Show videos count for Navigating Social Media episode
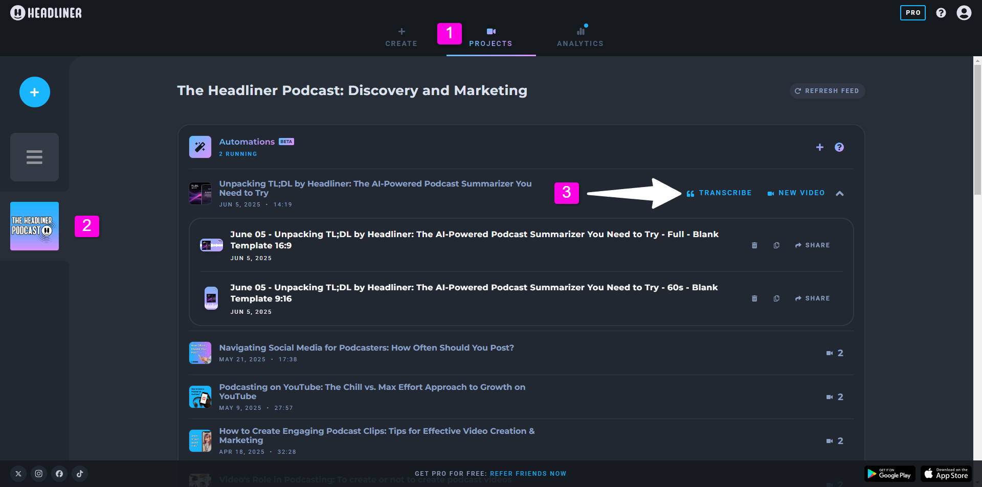 point(834,353)
